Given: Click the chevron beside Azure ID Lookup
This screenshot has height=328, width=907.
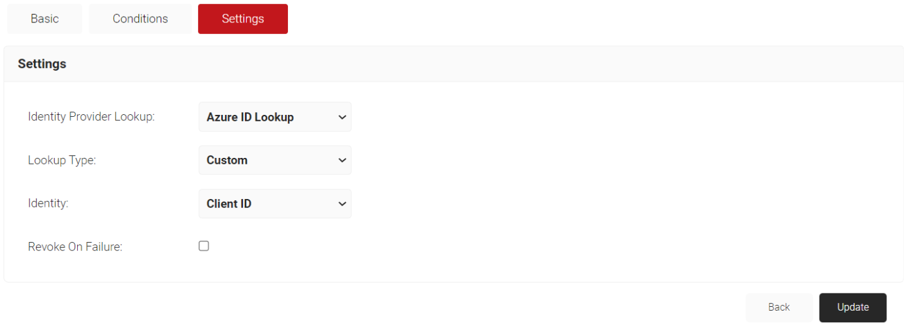Looking at the screenshot, I should tap(342, 117).
